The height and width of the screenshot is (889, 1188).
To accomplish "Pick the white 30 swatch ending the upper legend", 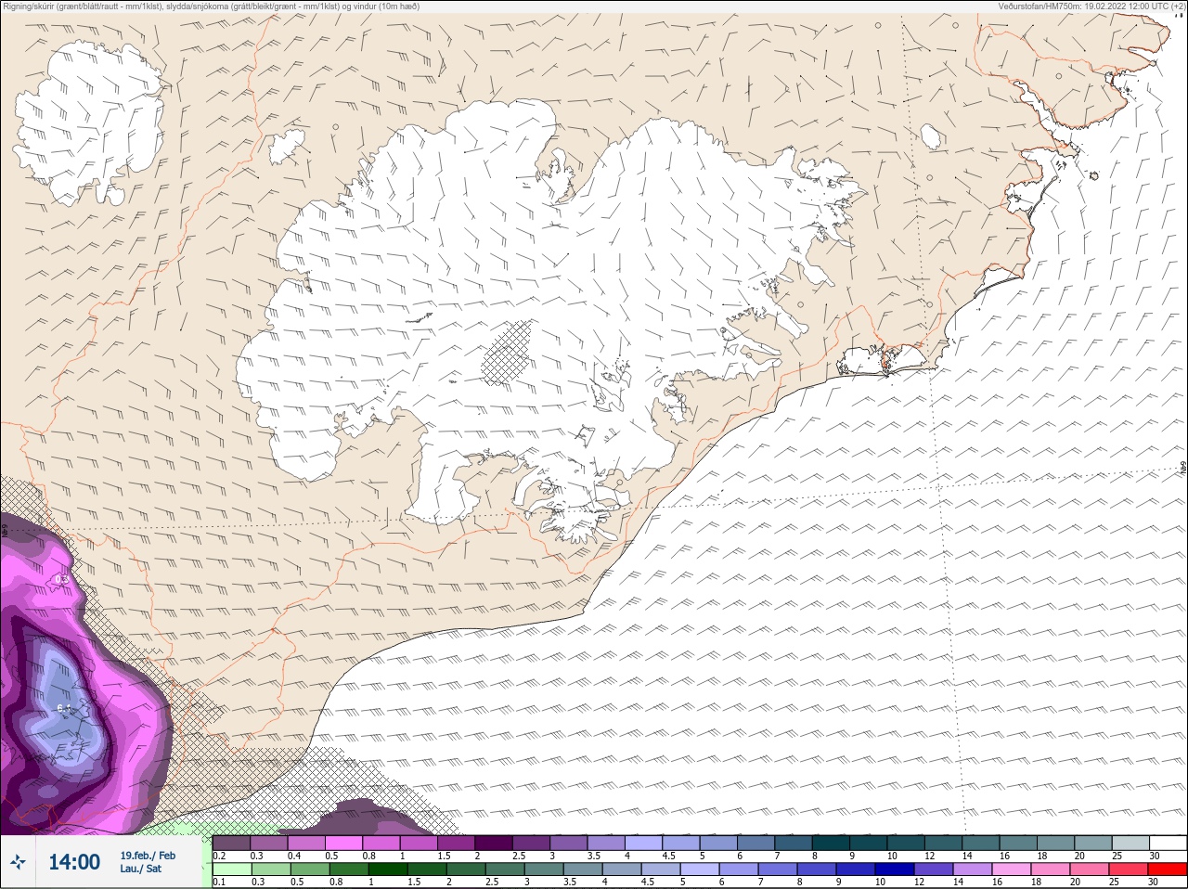I will pyautogui.click(x=1169, y=844).
